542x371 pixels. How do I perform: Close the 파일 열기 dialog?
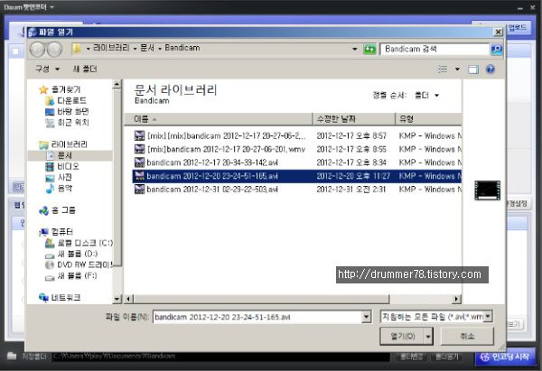(498, 32)
